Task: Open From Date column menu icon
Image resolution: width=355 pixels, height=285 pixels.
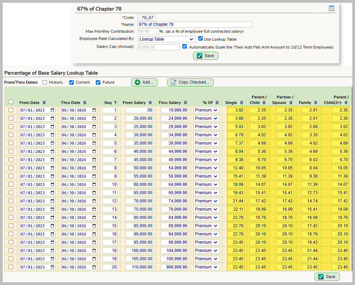Action: [x=44, y=103]
